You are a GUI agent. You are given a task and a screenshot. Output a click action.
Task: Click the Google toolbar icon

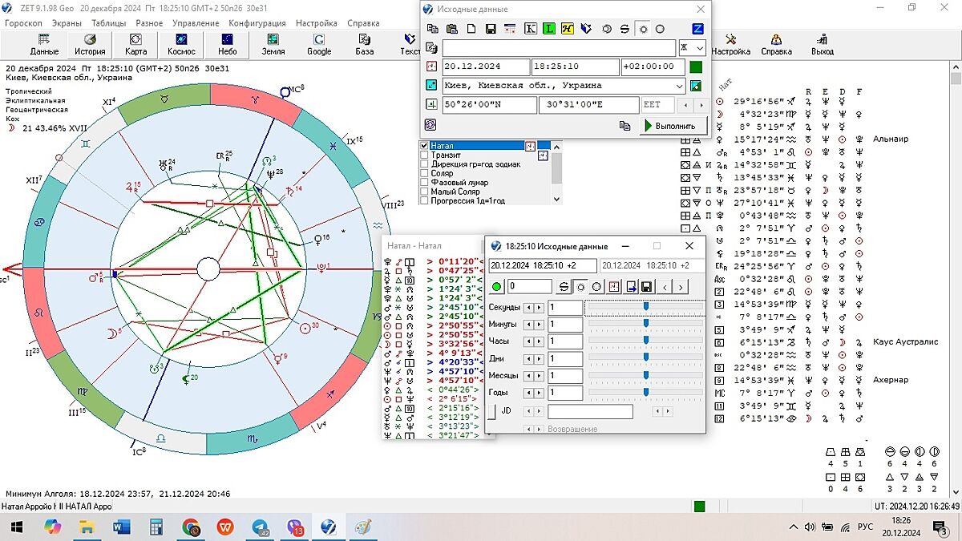(x=319, y=44)
